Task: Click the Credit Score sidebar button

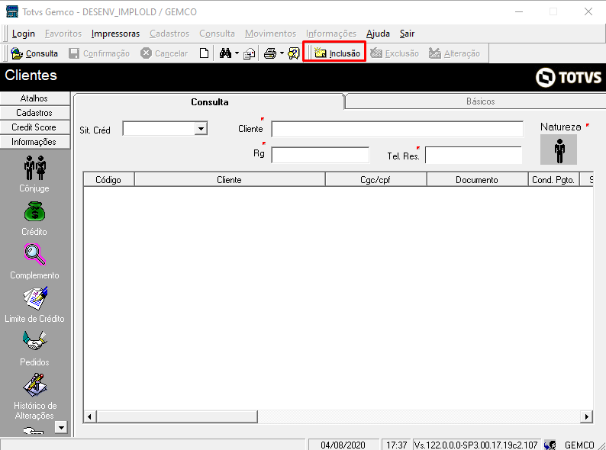Action: point(35,127)
